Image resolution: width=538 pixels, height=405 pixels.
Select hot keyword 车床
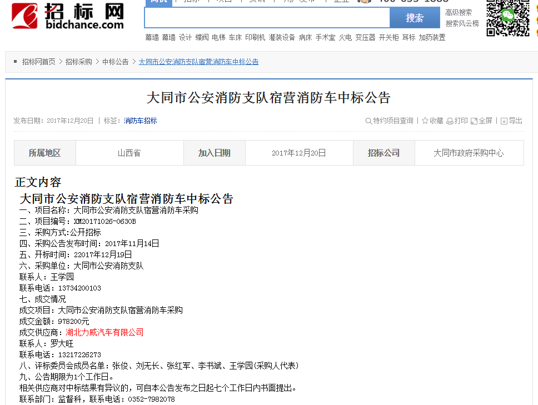coord(236,37)
